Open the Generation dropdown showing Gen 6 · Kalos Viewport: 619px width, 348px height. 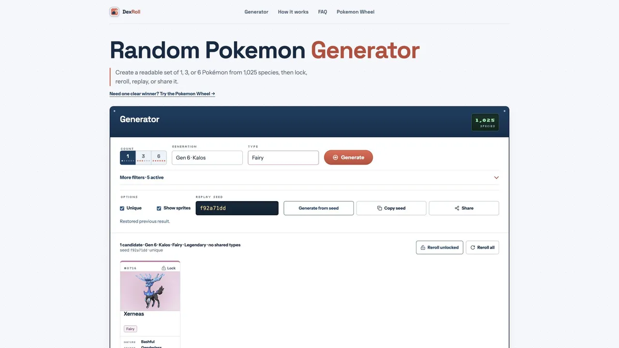click(x=207, y=158)
